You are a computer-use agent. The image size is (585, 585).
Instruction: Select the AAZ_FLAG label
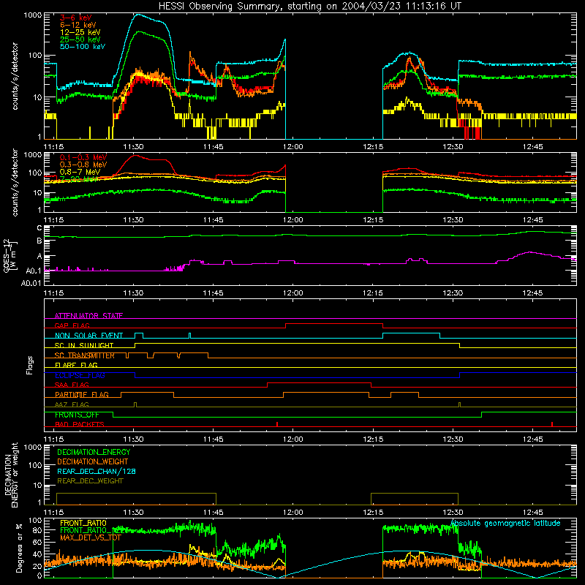click(72, 404)
